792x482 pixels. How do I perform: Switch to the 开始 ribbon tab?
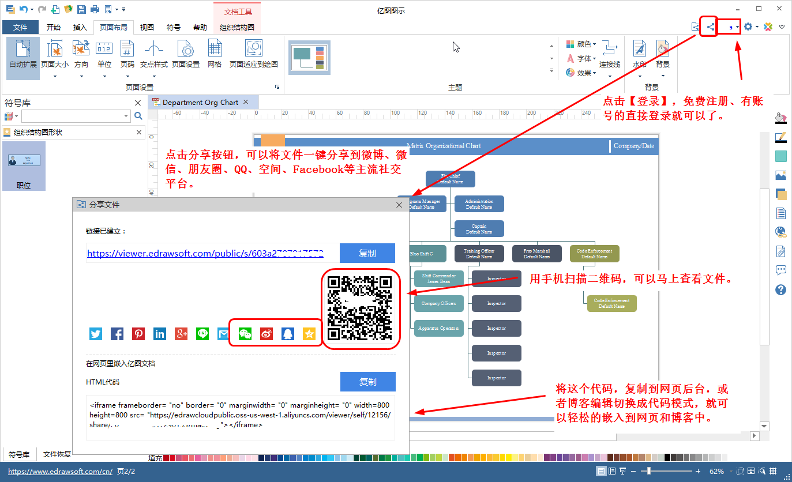pos(54,27)
